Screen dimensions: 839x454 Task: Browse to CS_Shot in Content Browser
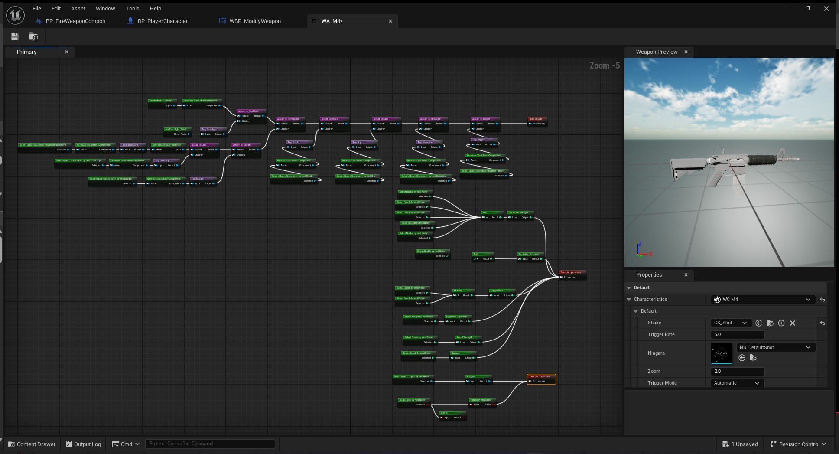point(770,323)
